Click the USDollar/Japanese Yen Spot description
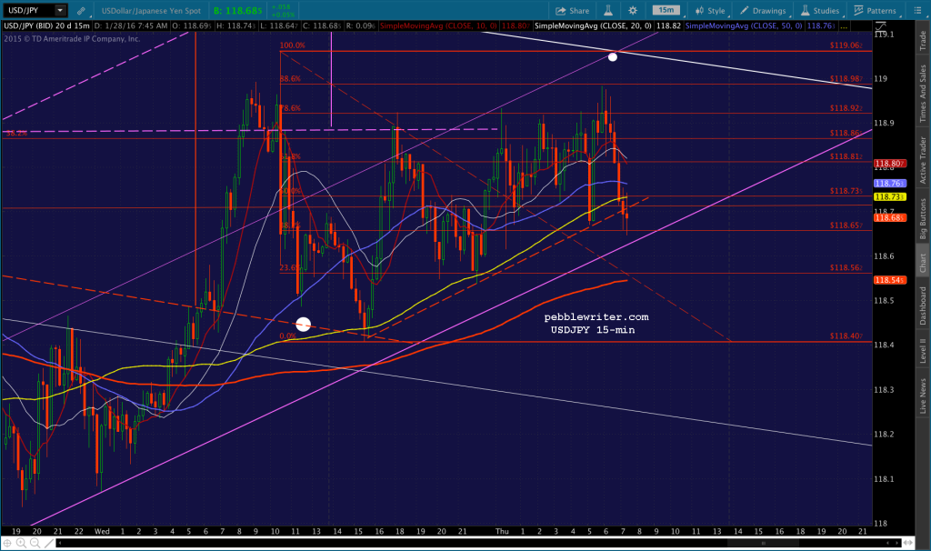The height and width of the screenshot is (551, 931). pyautogui.click(x=151, y=11)
